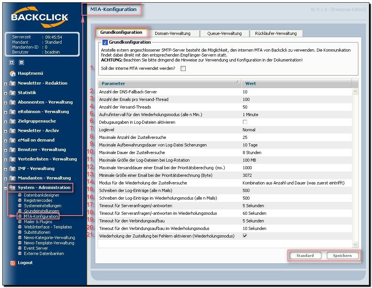
Task: Click the Statistik folder icon
Action: [x=12, y=93]
